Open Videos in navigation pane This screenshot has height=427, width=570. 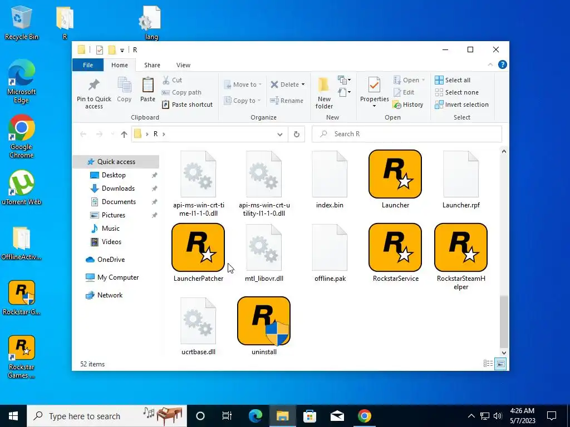[x=111, y=242]
